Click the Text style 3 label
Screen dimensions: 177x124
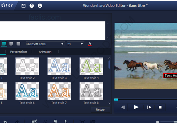point(59,78)
